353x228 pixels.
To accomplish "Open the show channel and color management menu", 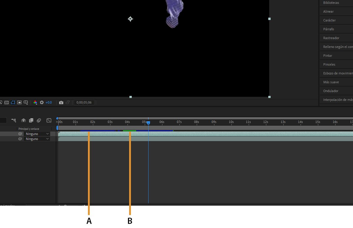I will coord(35,102).
